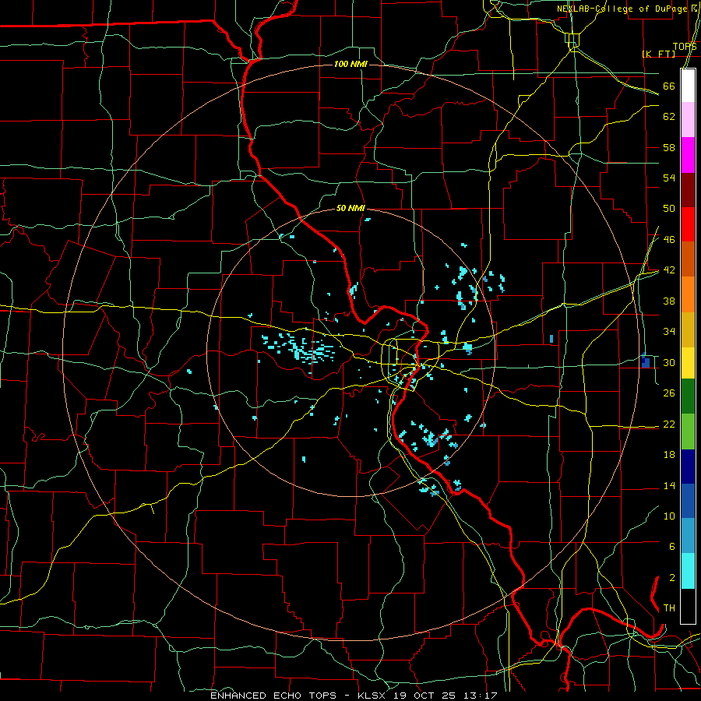Click the 26 legend value

click(669, 393)
